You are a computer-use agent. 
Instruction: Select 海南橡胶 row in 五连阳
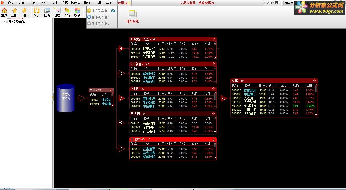coord(171,123)
